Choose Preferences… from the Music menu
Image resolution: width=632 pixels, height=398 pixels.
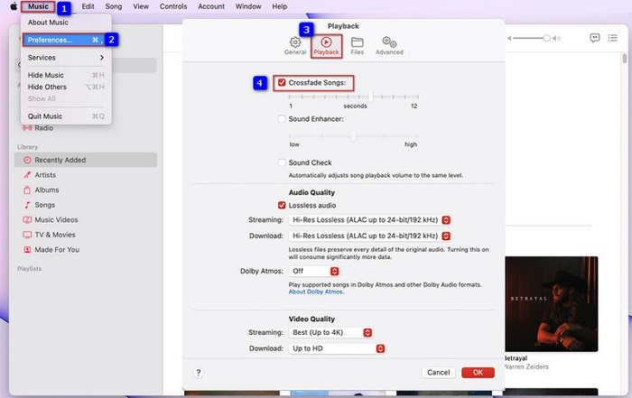point(63,40)
